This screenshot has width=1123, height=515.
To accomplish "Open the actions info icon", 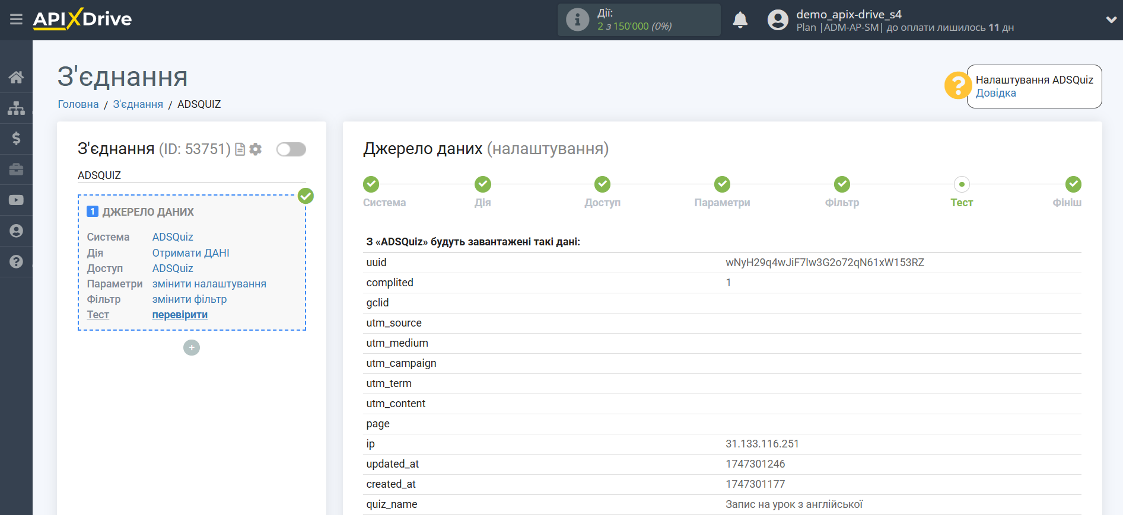I will click(x=577, y=20).
